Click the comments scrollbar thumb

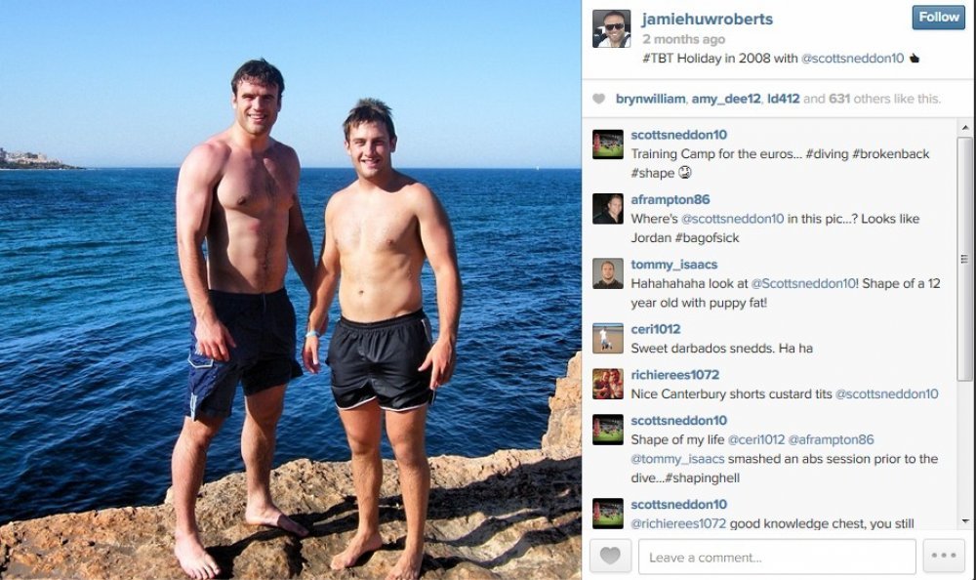(965, 259)
